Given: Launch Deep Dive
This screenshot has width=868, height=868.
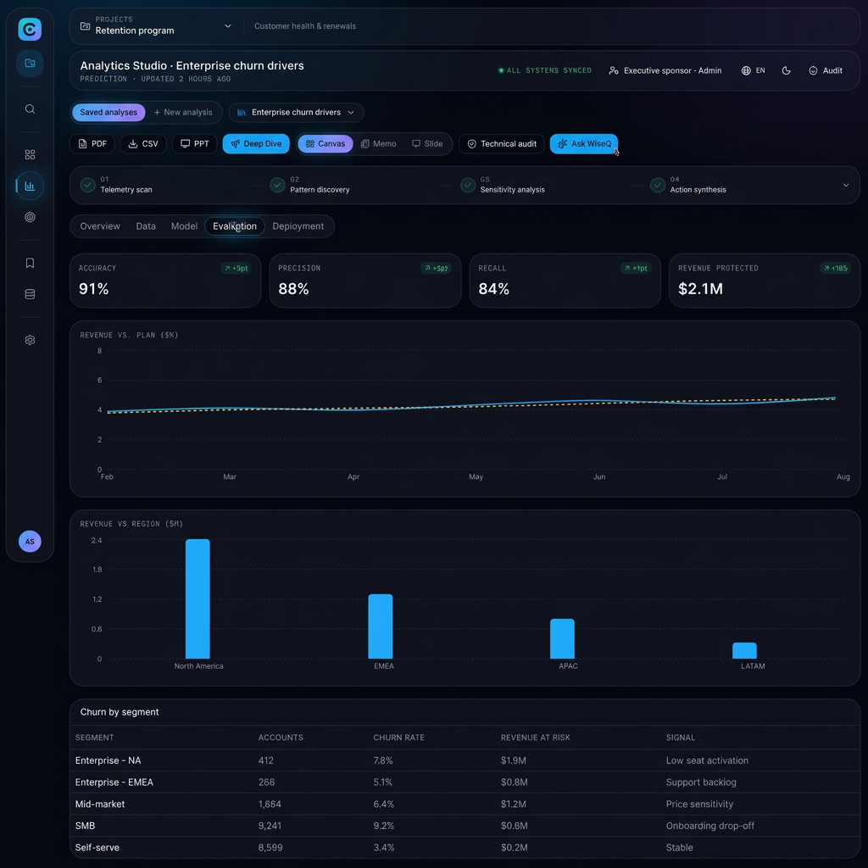Looking at the screenshot, I should click(x=256, y=144).
